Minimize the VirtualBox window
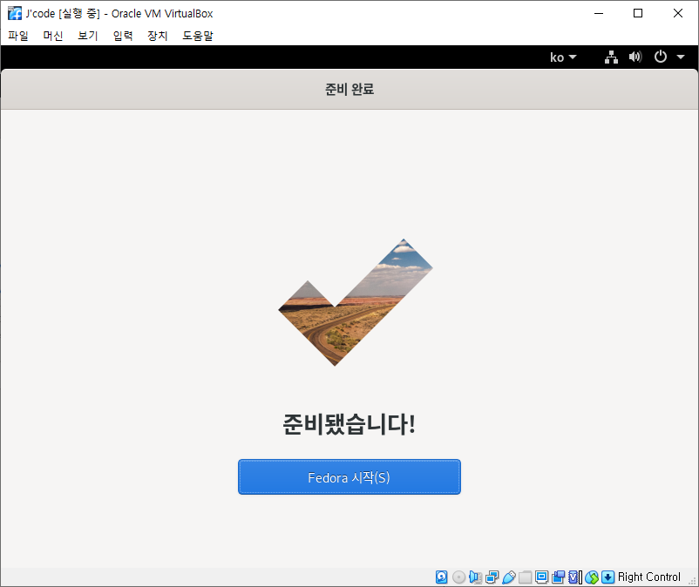Screen dimensions: 699x587 pyautogui.click(x=599, y=13)
